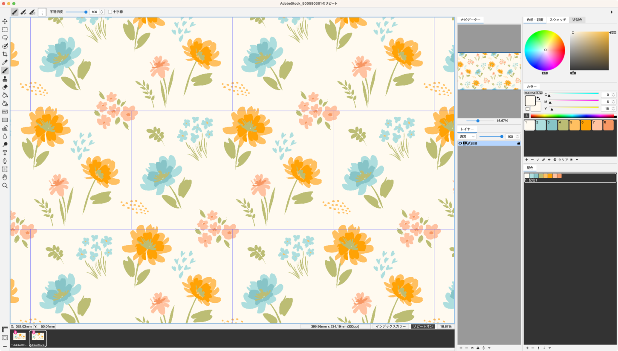Open the 通常 blend mode dropdown
This screenshot has width=618, height=351.
(x=467, y=136)
